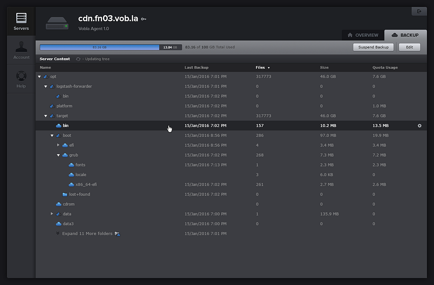Select the Backup tab
The width and height of the screenshot is (434, 285).
pyautogui.click(x=405, y=35)
